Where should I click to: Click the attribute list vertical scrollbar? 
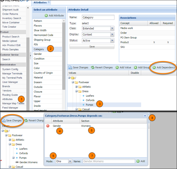64,56
